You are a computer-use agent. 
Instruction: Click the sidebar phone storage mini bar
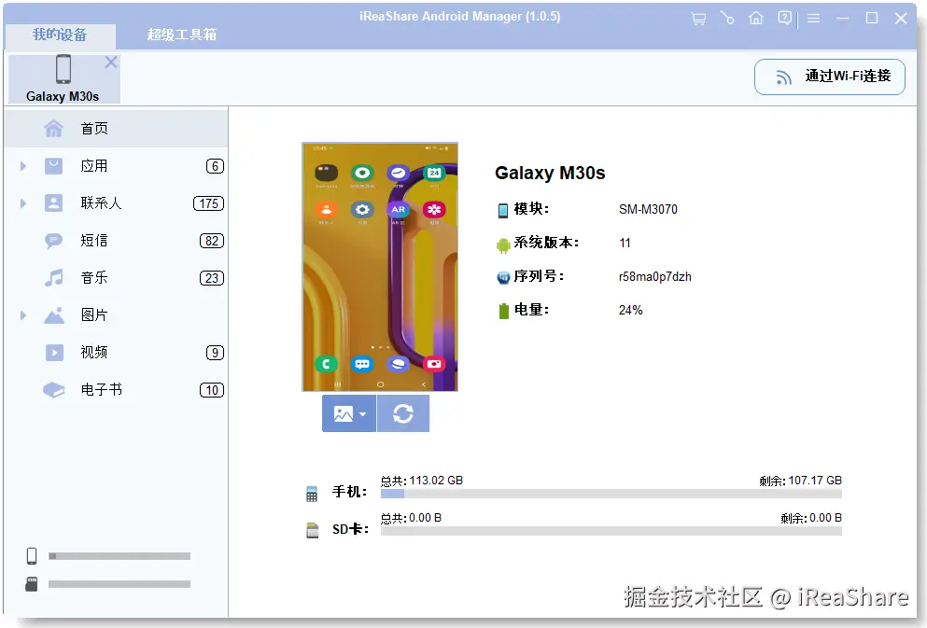pyautogui.click(x=119, y=556)
